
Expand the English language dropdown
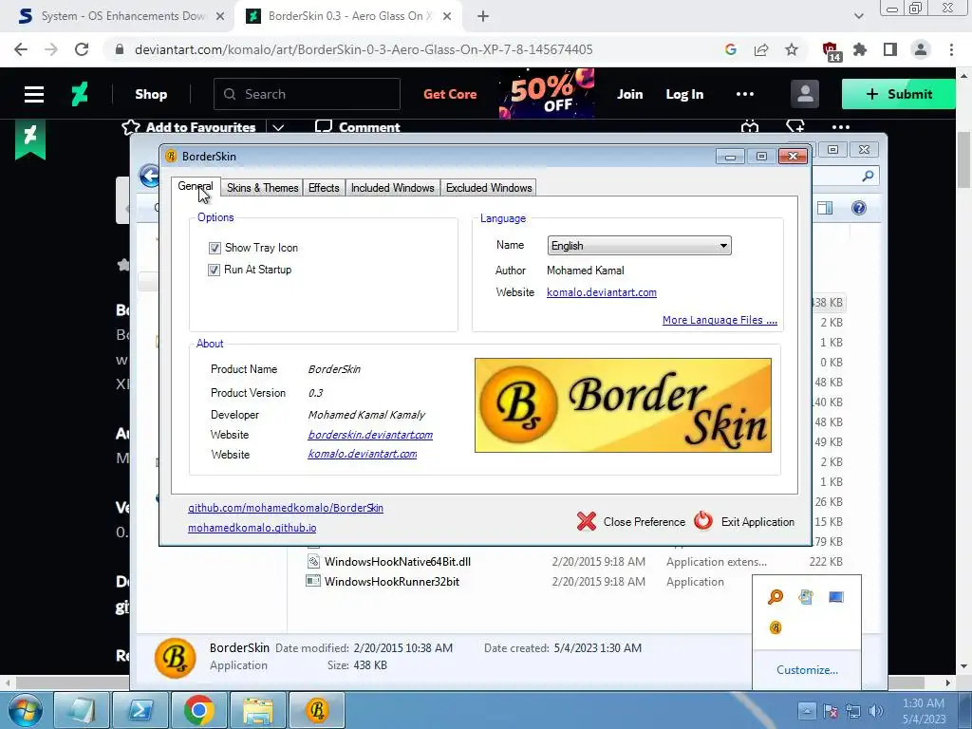639,246
